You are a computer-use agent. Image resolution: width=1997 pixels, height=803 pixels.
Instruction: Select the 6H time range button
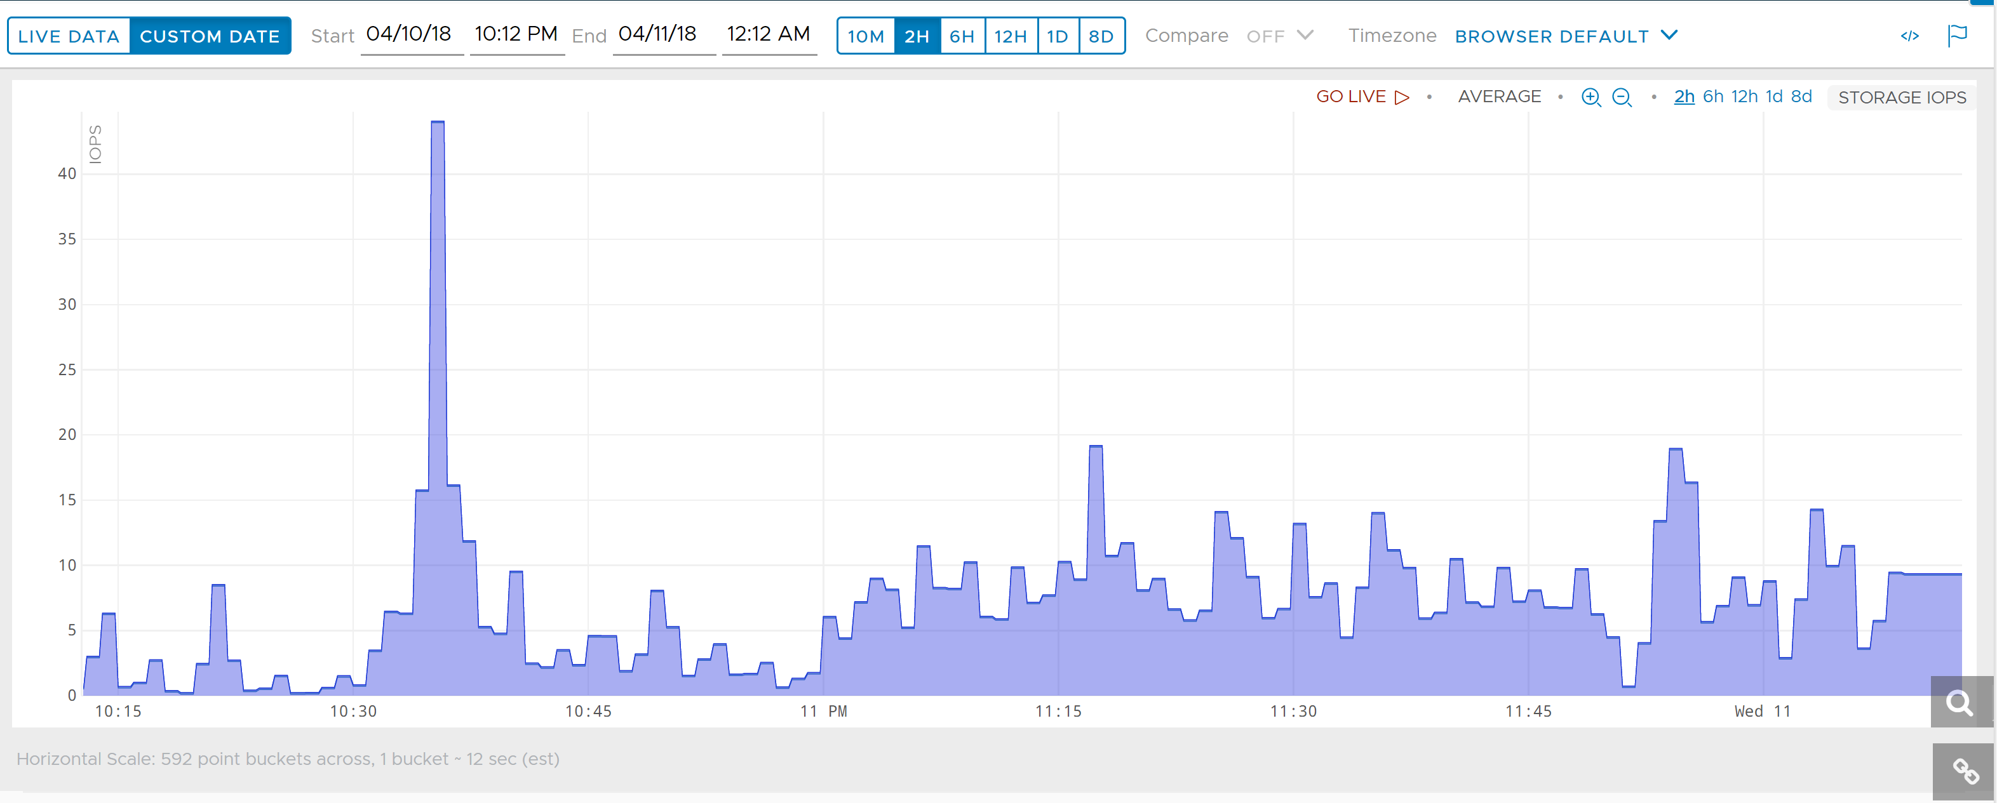(962, 36)
